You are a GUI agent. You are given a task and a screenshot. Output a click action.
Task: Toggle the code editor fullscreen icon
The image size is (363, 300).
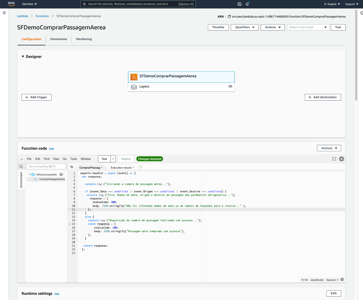coord(334,159)
